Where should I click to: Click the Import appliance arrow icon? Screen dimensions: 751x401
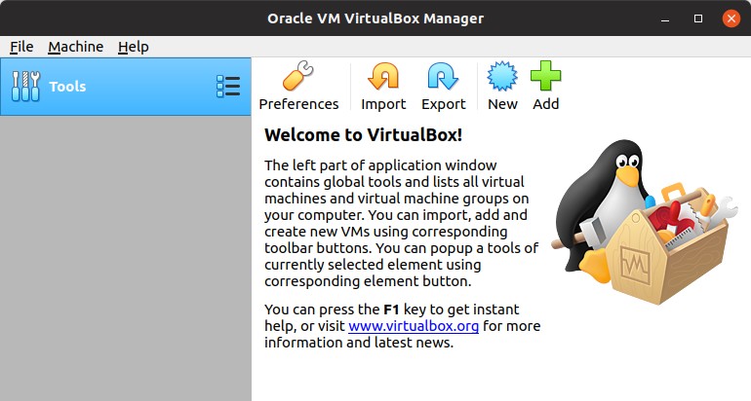point(383,76)
